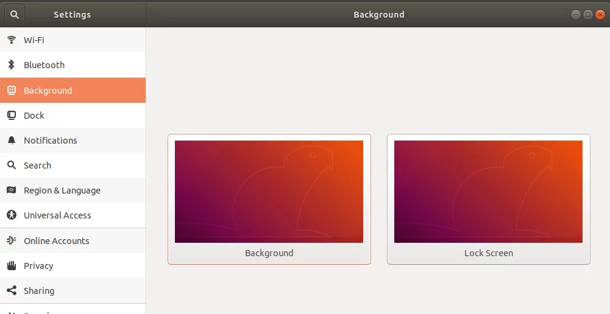
Task: Click the "Lock Screen" label under preview
Action: click(x=489, y=253)
